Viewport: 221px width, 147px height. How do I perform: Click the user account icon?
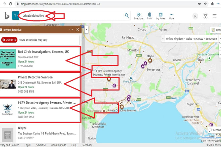(x=195, y=16)
